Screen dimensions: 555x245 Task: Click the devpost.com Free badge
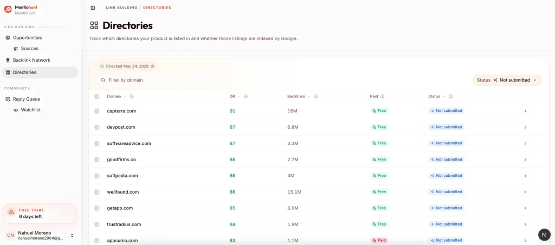(x=379, y=127)
